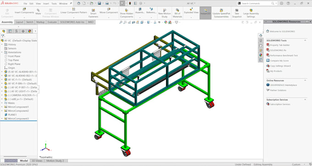The width and height of the screenshot is (312, 166).
Task: Expand the Mates folder node
Action: pos(2,103)
